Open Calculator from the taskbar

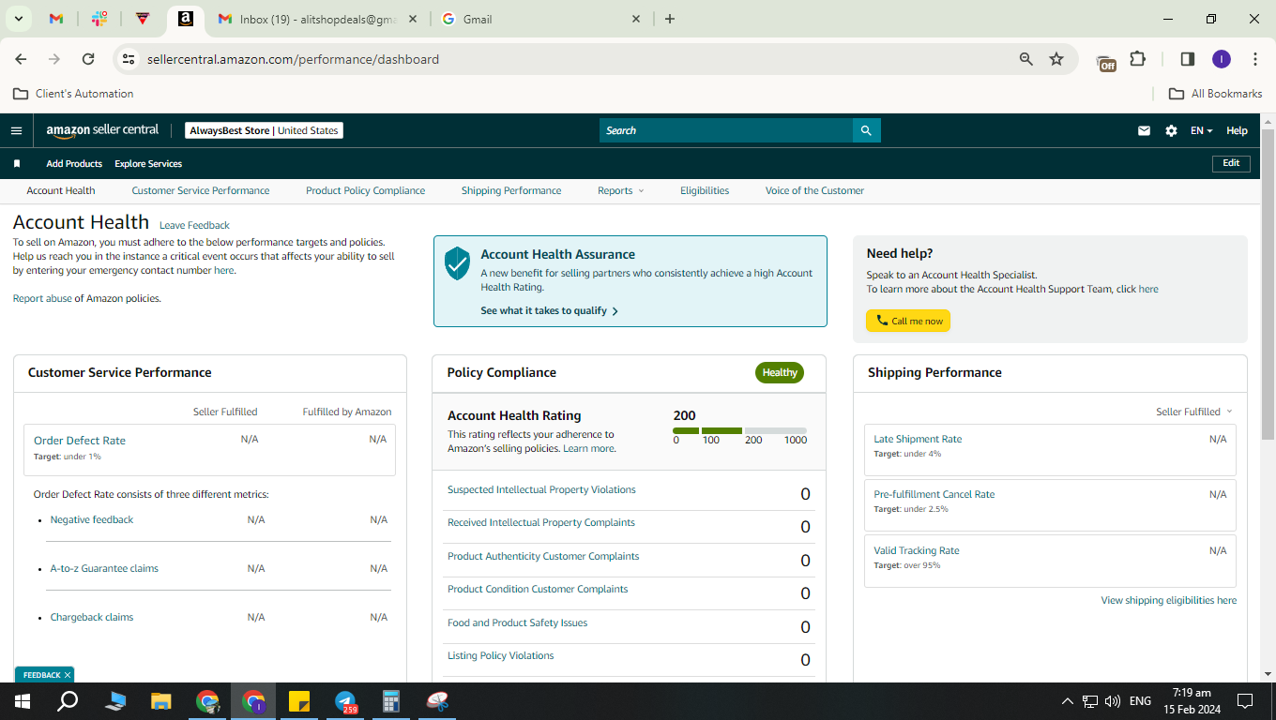coord(392,701)
